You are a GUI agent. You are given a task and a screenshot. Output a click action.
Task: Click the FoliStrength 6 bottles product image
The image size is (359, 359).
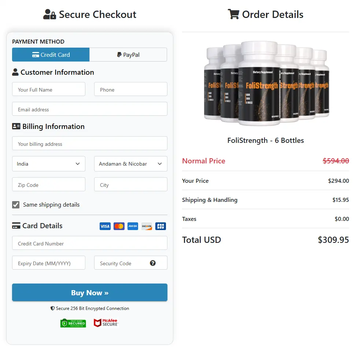(x=266, y=83)
